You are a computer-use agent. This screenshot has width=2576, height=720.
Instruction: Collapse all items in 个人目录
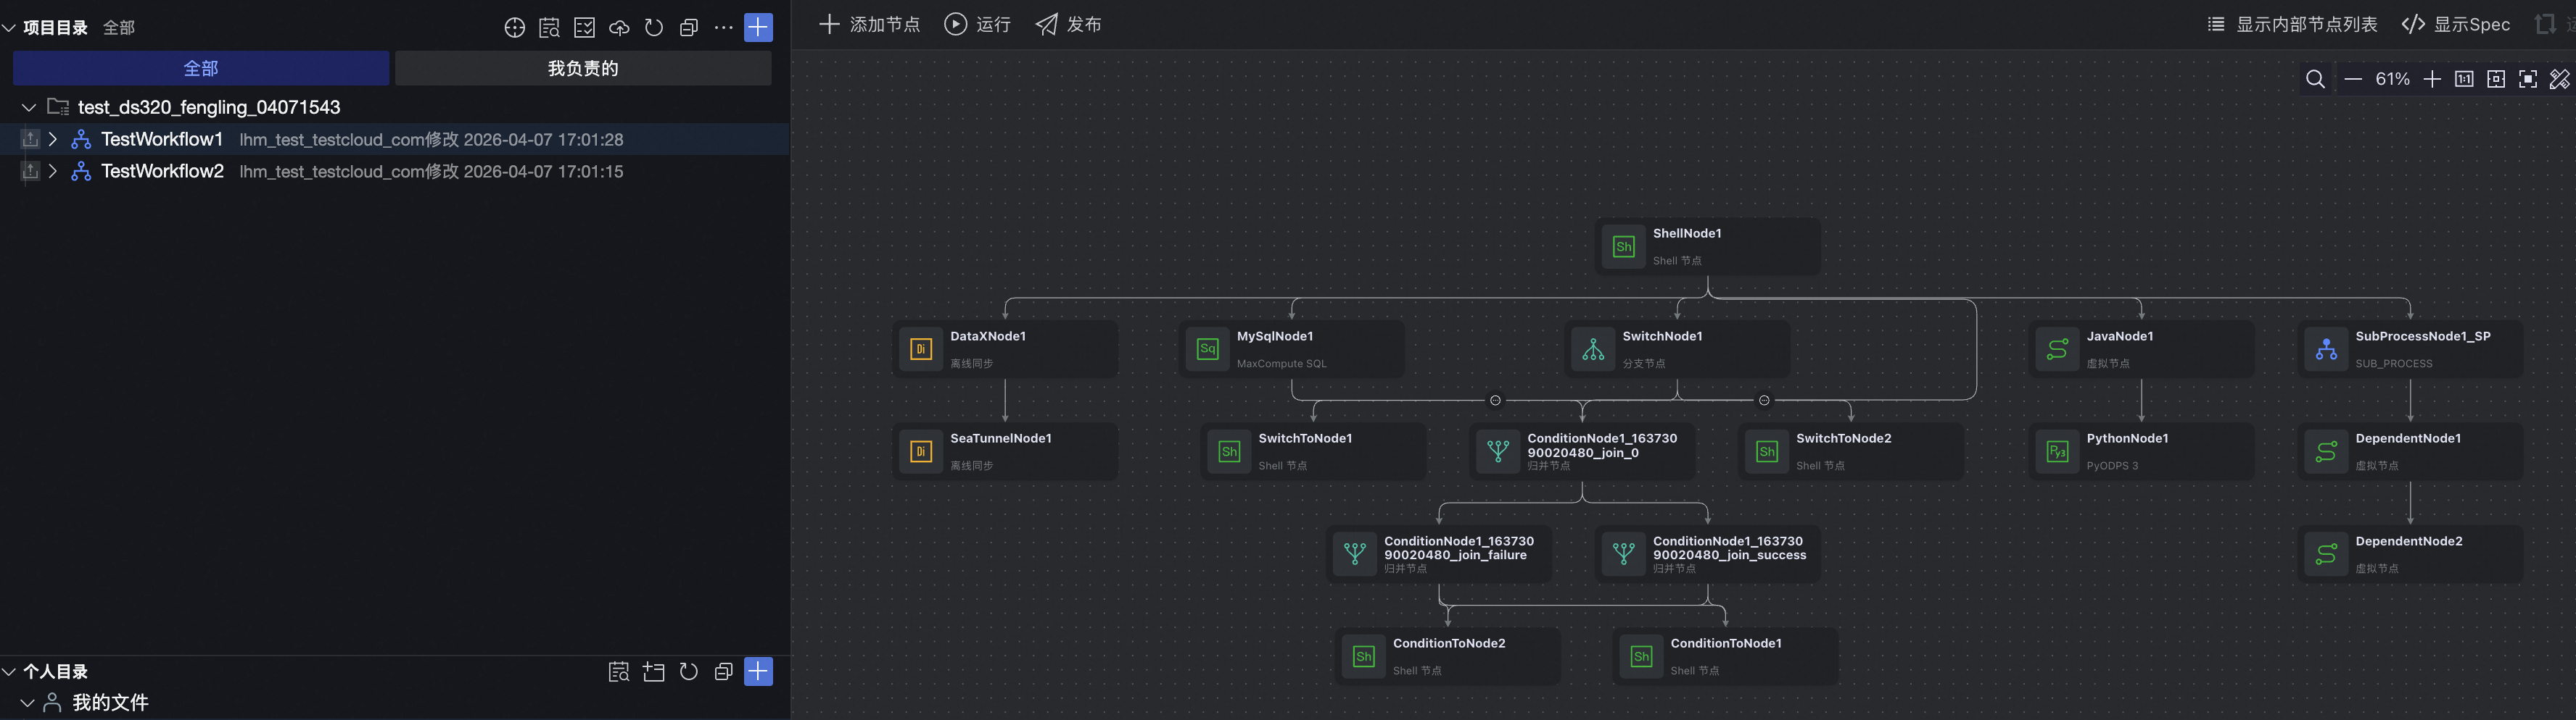(724, 672)
